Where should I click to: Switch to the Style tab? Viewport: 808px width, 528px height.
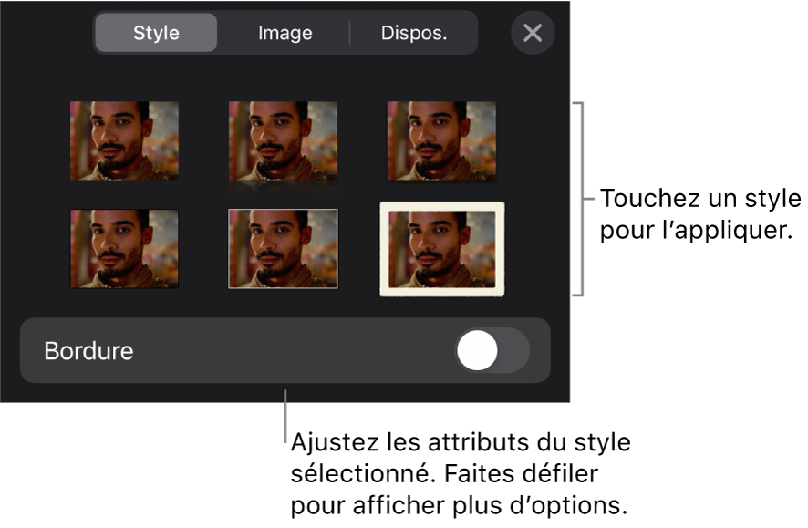(156, 33)
